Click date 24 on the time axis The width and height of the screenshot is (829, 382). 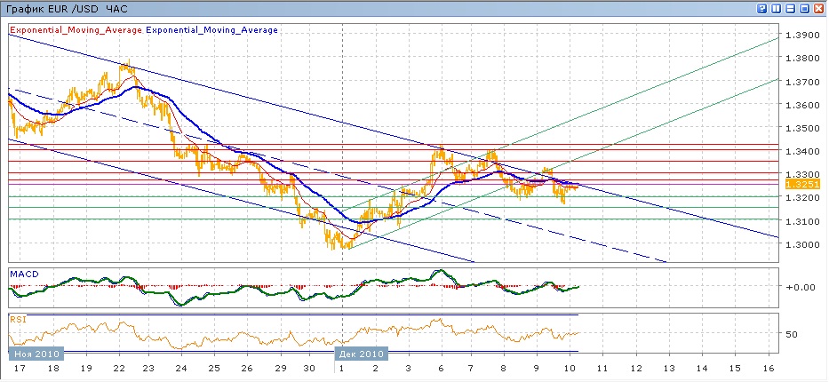[x=180, y=368]
